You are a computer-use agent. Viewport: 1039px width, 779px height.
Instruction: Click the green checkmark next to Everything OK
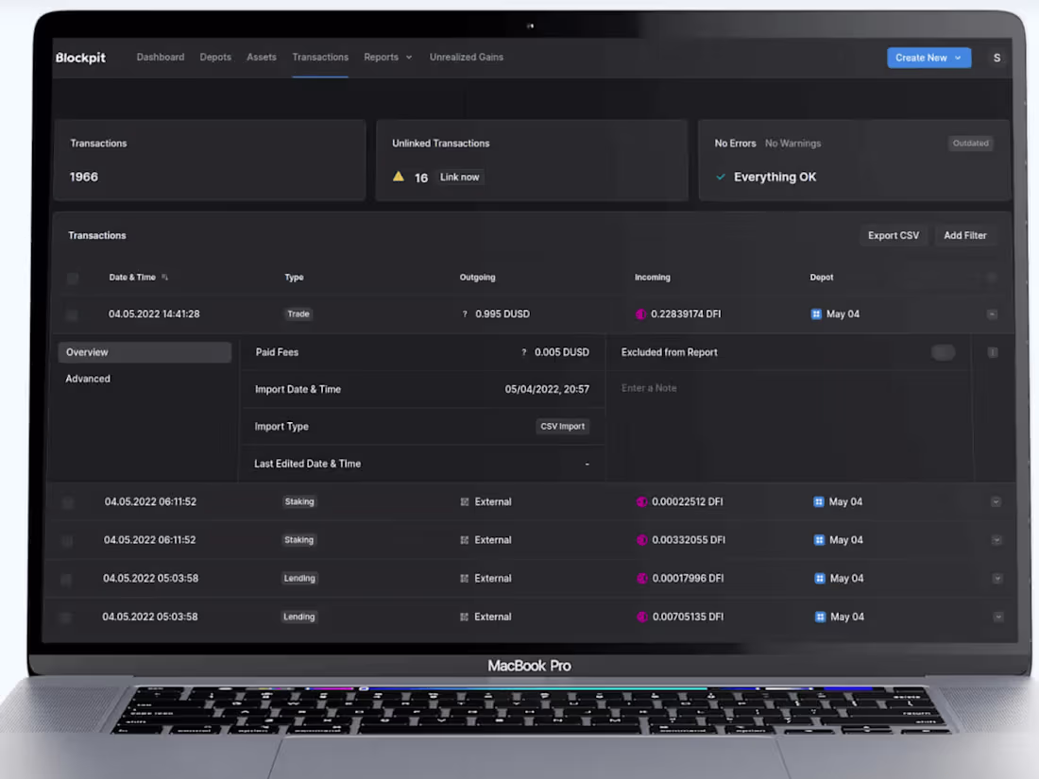721,177
